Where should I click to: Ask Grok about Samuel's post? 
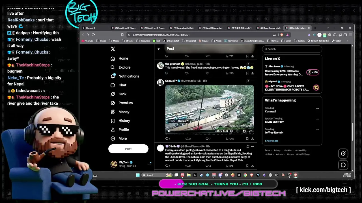tap(248, 81)
